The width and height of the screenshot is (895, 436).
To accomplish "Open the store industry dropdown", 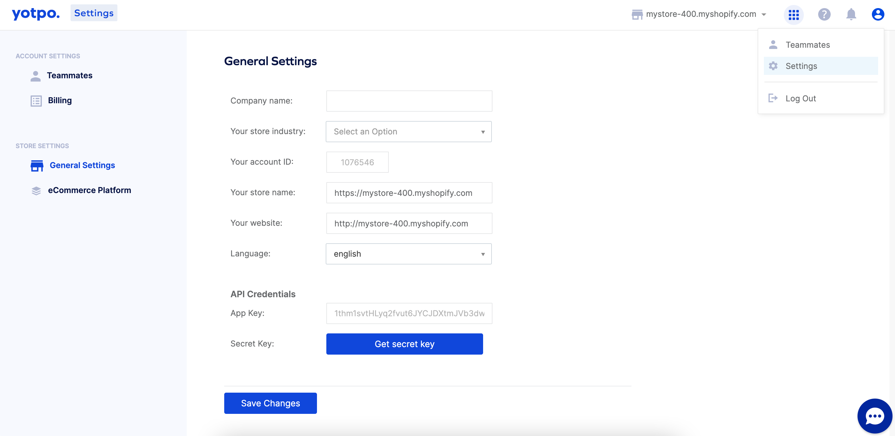I will (408, 132).
